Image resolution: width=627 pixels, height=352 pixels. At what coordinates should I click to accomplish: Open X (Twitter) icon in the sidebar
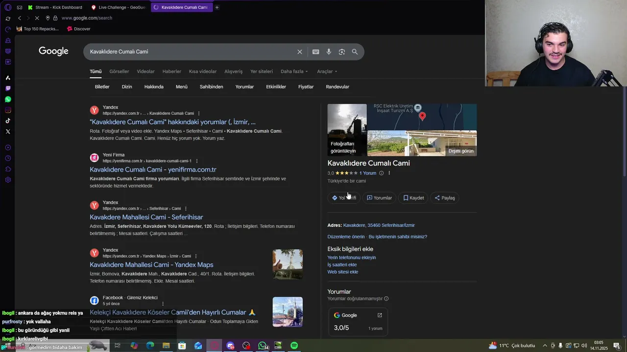(x=8, y=132)
